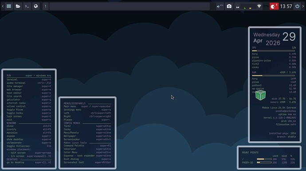306x171 pixels.
Task: Click the 'Settings menu' shortcut row
Action: 87,110
